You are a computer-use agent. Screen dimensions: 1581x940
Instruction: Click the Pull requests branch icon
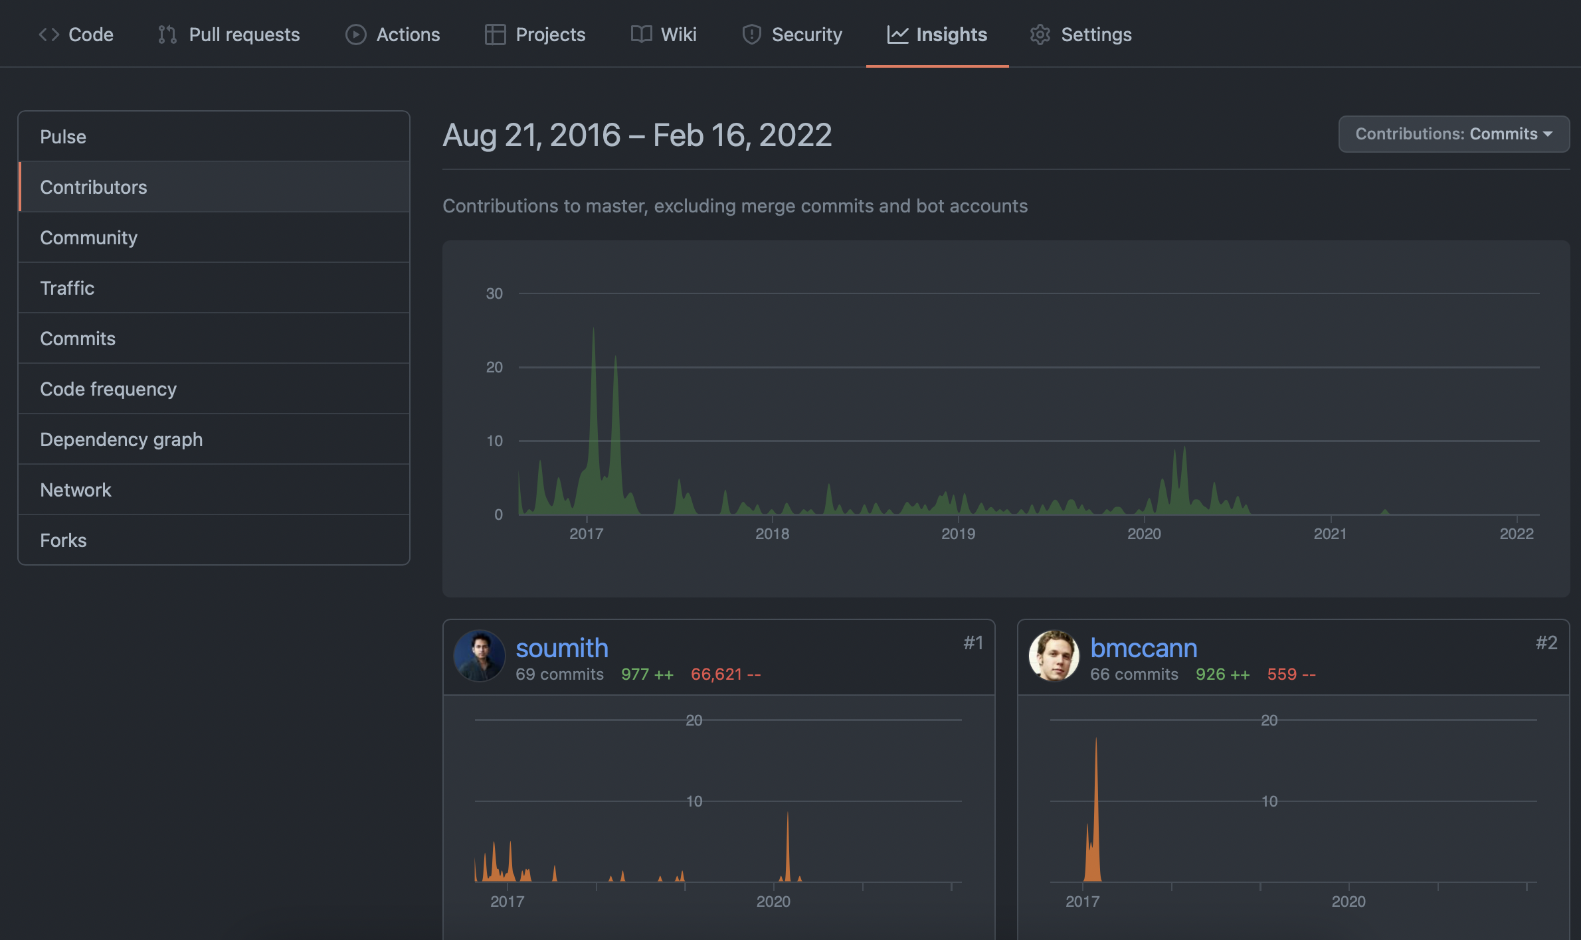[x=167, y=35]
